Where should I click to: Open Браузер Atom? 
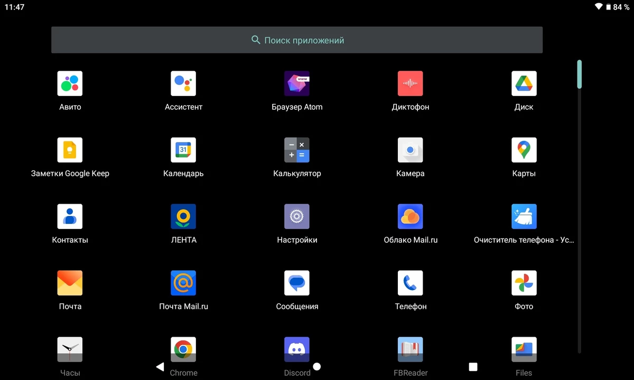click(x=297, y=83)
